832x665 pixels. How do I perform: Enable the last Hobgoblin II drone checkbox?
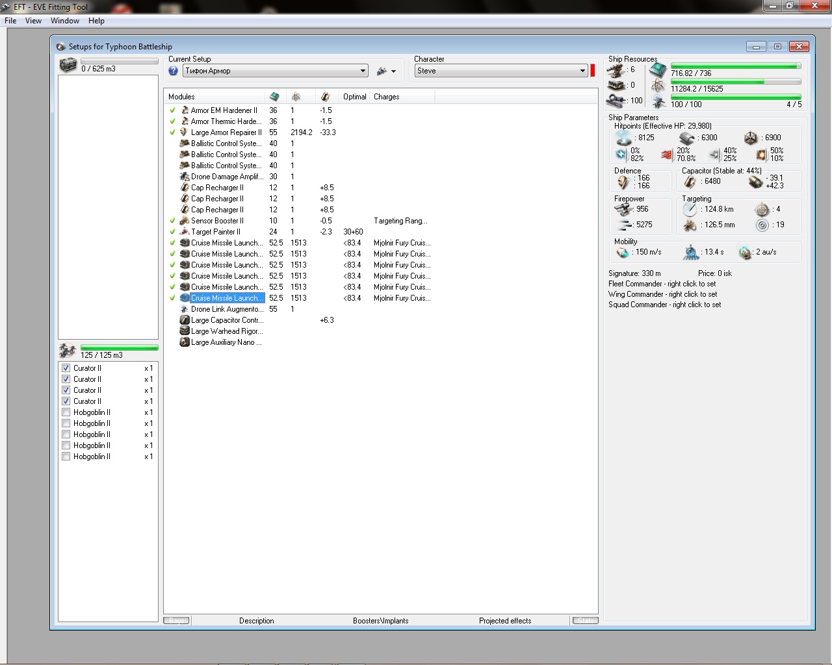coord(66,457)
